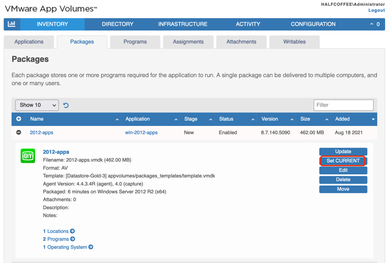Switch to the Applications tab
Screen dimensions: 388x263
click(29, 42)
